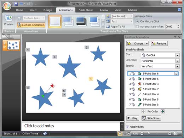
Task: Select animation 3 5-Point Star 3
Action: click(153, 84)
